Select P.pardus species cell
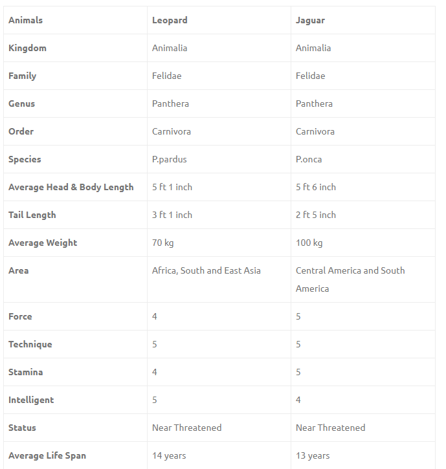 [169, 159]
